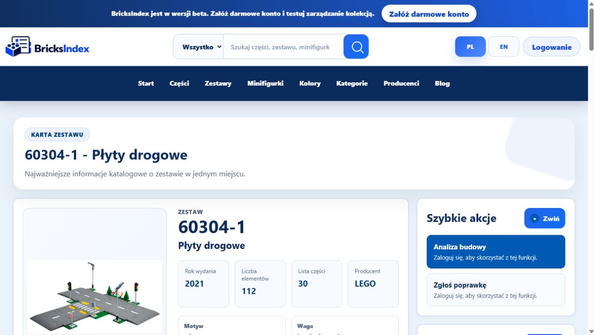Viewport: 595px width, 335px height.
Task: Click the Liczba elementów 112 card
Action: 260,284
